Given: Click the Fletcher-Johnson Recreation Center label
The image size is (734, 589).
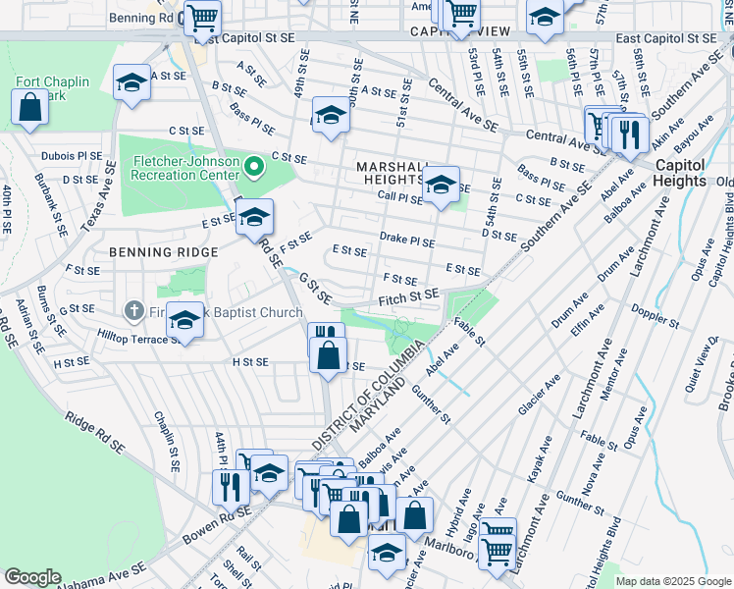Looking at the screenshot, I should pos(185,168).
